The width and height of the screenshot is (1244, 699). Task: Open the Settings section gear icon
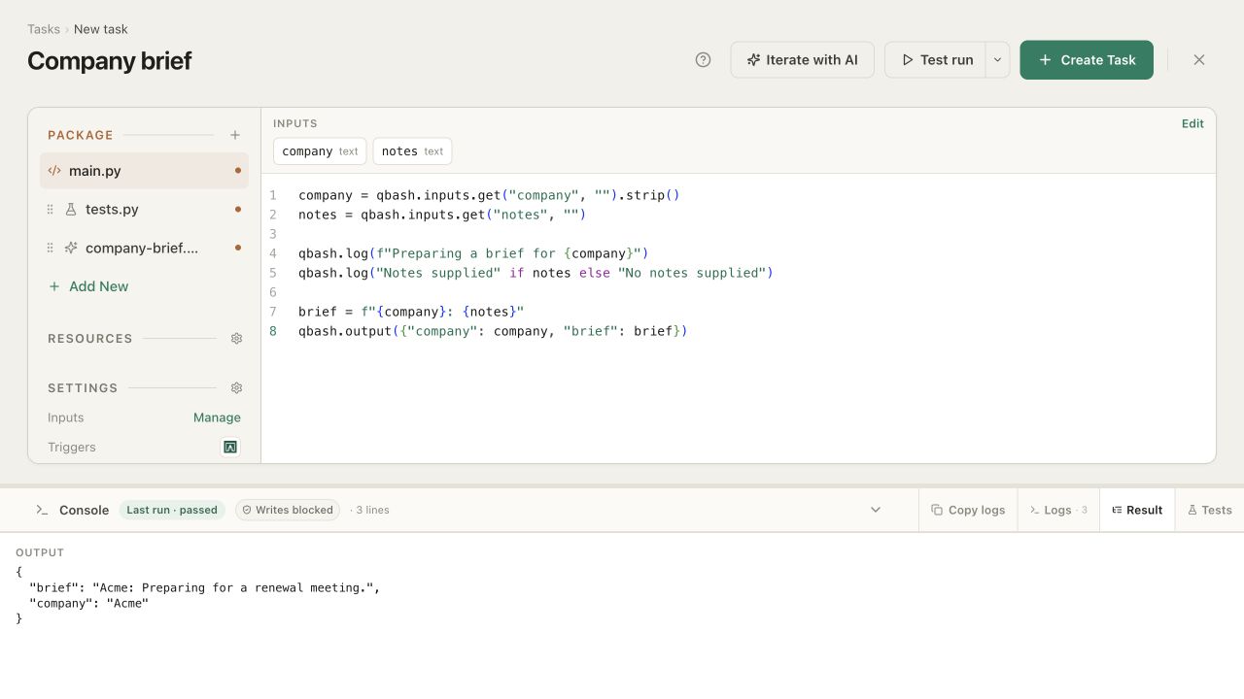236,388
